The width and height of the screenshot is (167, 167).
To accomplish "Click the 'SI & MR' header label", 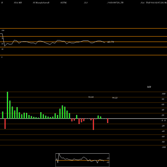I will point(18,3).
